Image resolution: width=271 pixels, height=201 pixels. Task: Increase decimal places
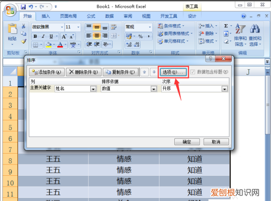pos(129,45)
